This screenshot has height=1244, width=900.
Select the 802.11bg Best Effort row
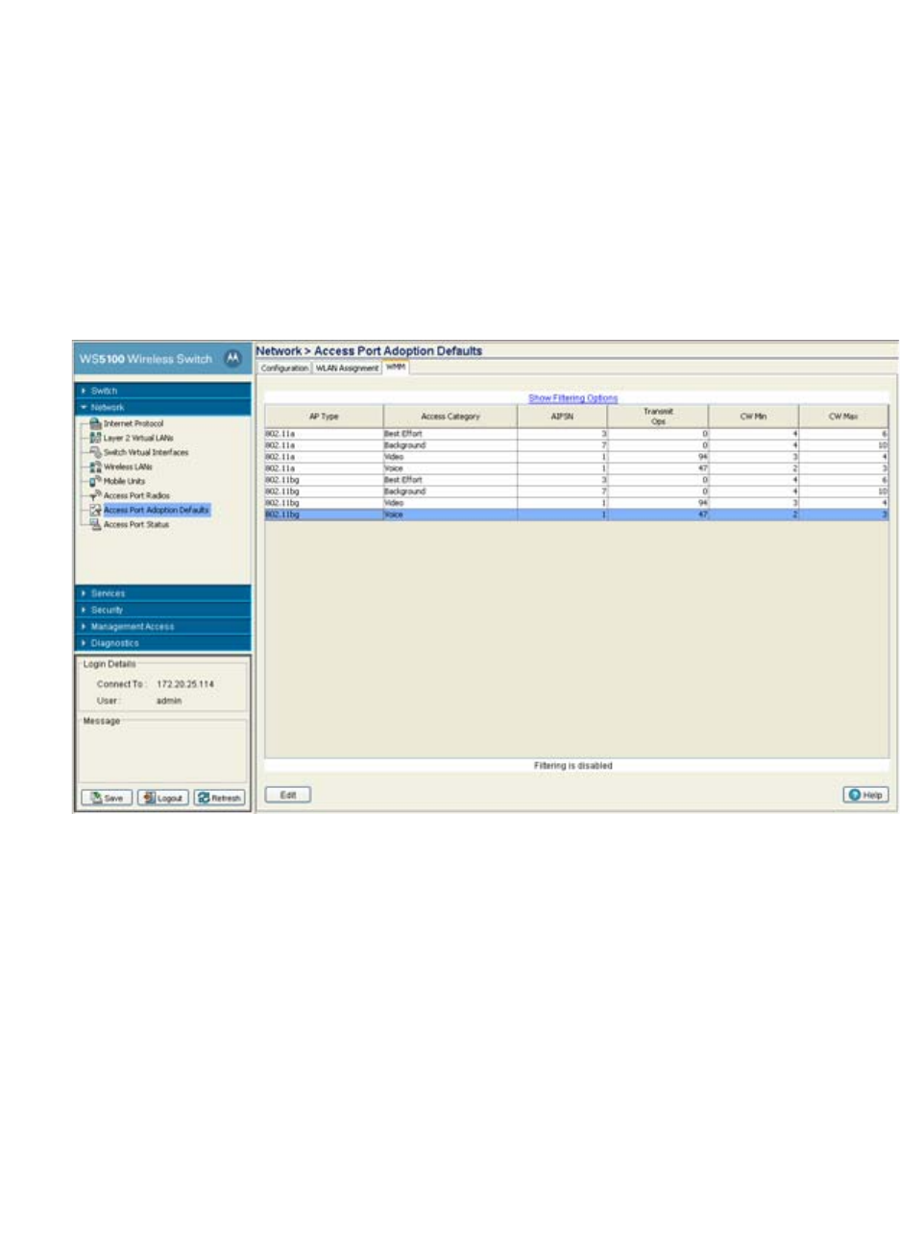[x=576, y=480]
